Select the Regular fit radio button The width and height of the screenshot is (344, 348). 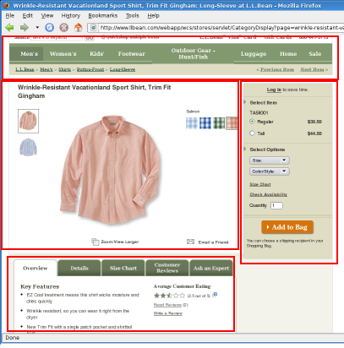click(252, 122)
